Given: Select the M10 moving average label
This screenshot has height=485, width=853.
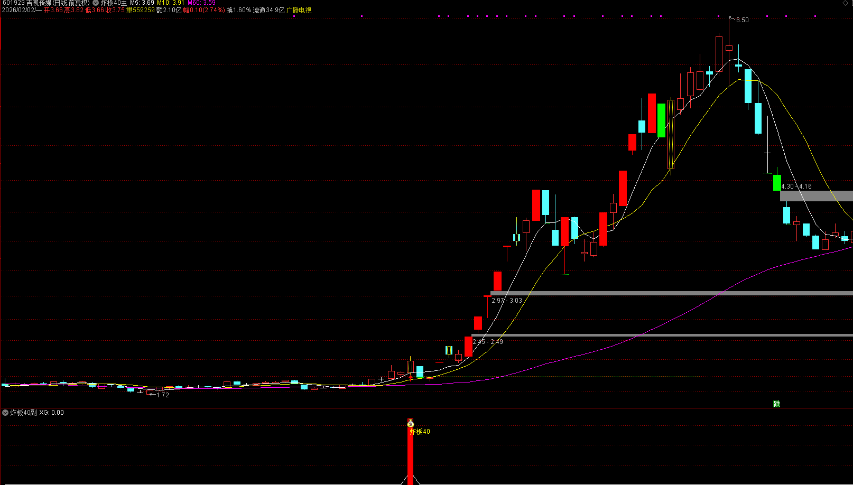Looking at the screenshot, I should click(x=171, y=3).
